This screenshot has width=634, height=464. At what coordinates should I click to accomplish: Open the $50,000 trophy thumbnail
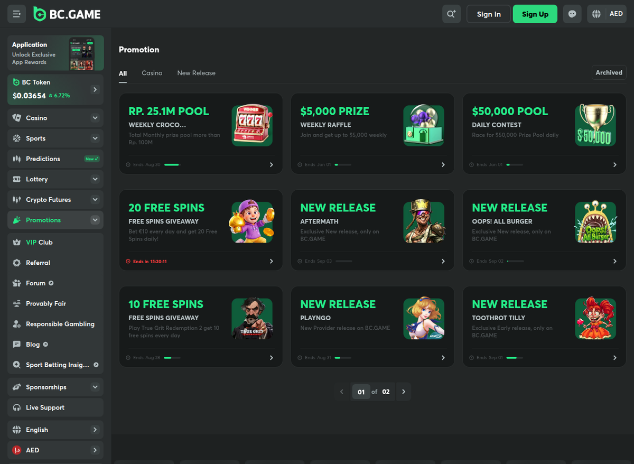pos(595,125)
